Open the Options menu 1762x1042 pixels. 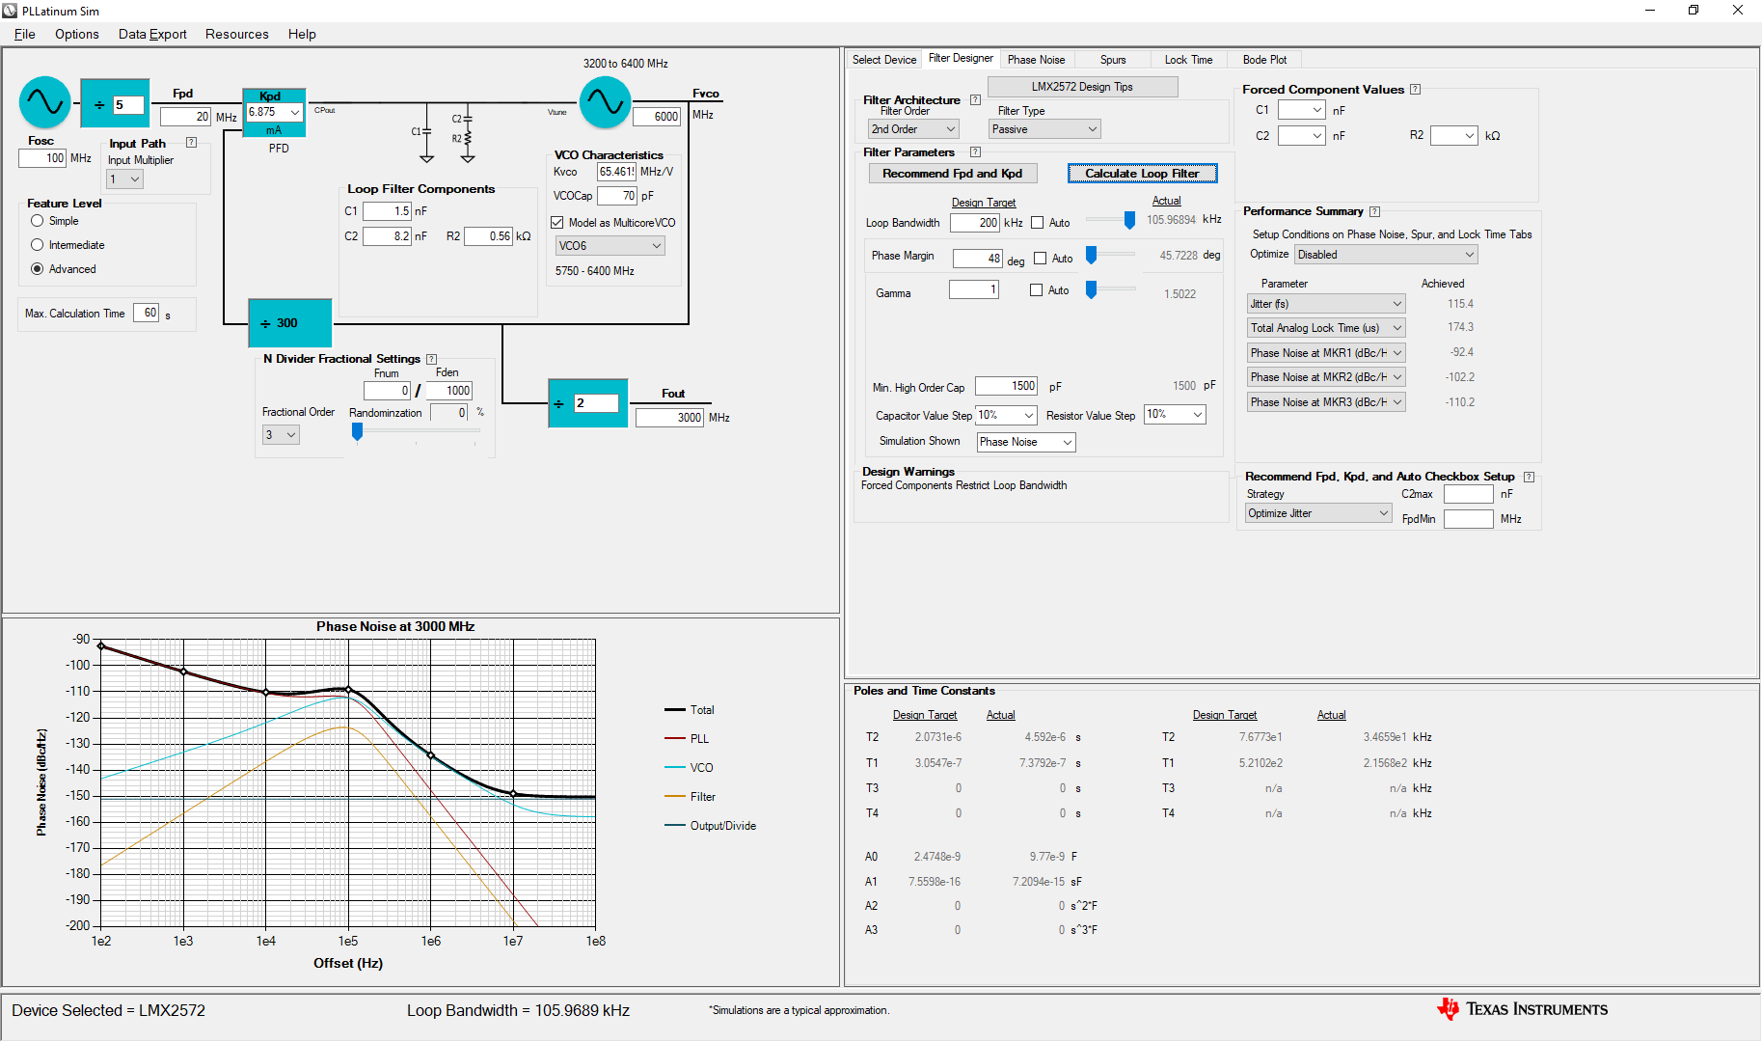(x=77, y=34)
